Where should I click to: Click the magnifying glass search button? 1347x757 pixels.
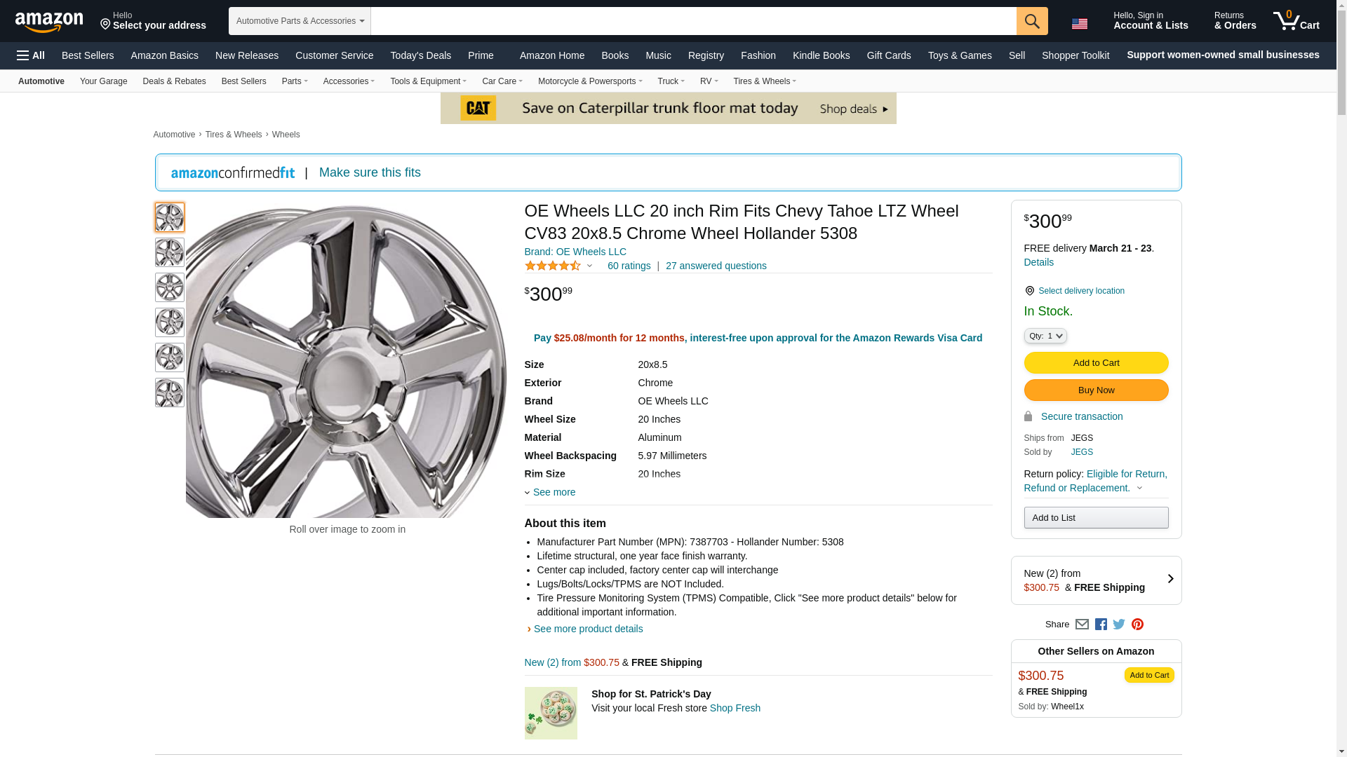coord(1031,21)
